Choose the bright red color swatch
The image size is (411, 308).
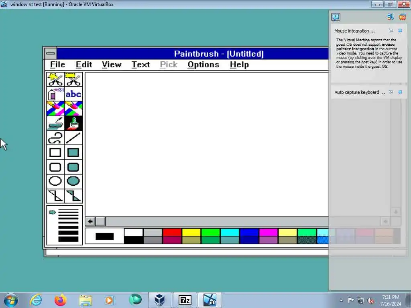(x=172, y=232)
